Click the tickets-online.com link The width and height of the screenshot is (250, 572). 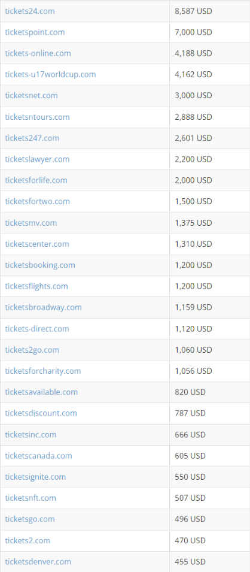[38, 53]
